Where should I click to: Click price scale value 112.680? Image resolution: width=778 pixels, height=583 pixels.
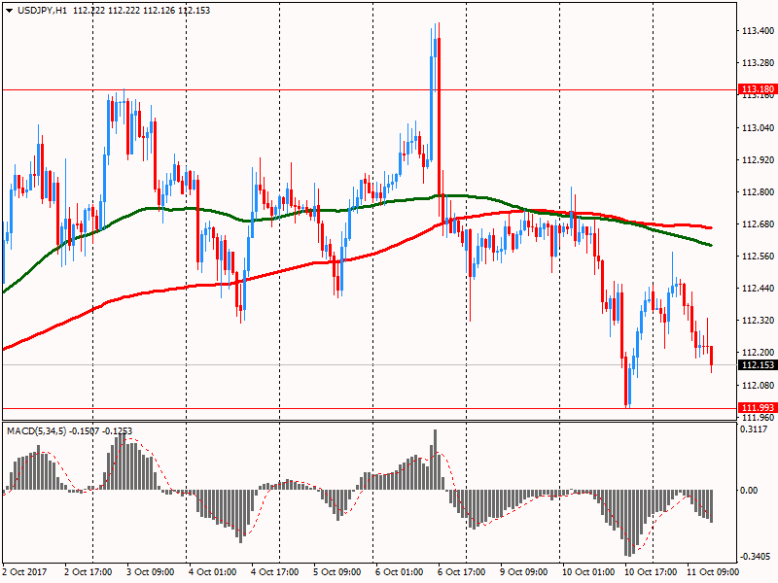pyautogui.click(x=758, y=224)
